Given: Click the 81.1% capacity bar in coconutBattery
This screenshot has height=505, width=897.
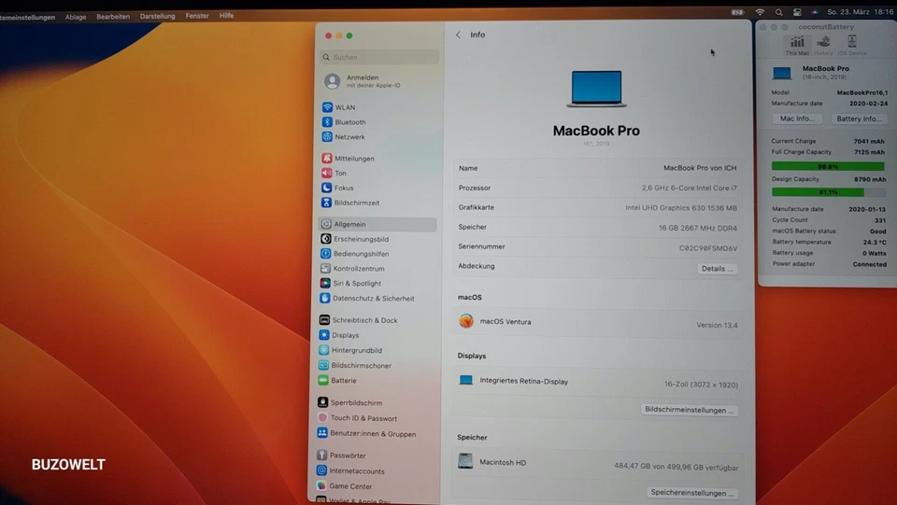Looking at the screenshot, I should point(828,192).
